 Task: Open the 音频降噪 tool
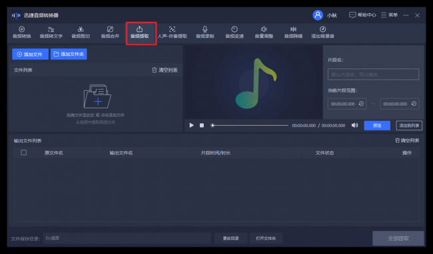click(x=293, y=33)
